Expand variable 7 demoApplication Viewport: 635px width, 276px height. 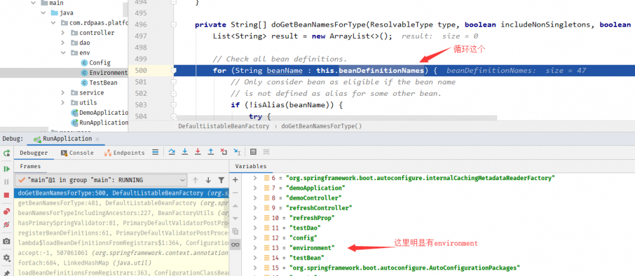tap(255, 188)
